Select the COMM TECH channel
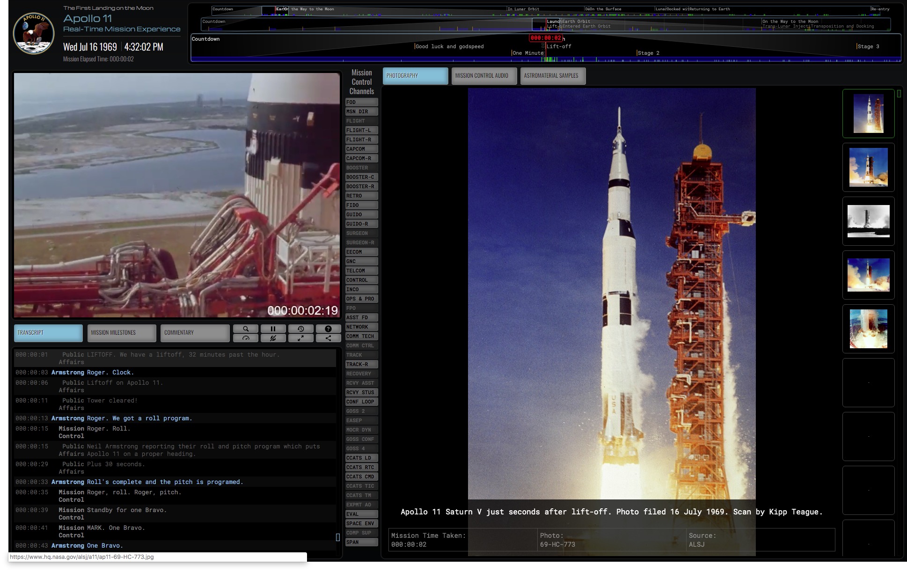907x572 pixels. (361, 336)
